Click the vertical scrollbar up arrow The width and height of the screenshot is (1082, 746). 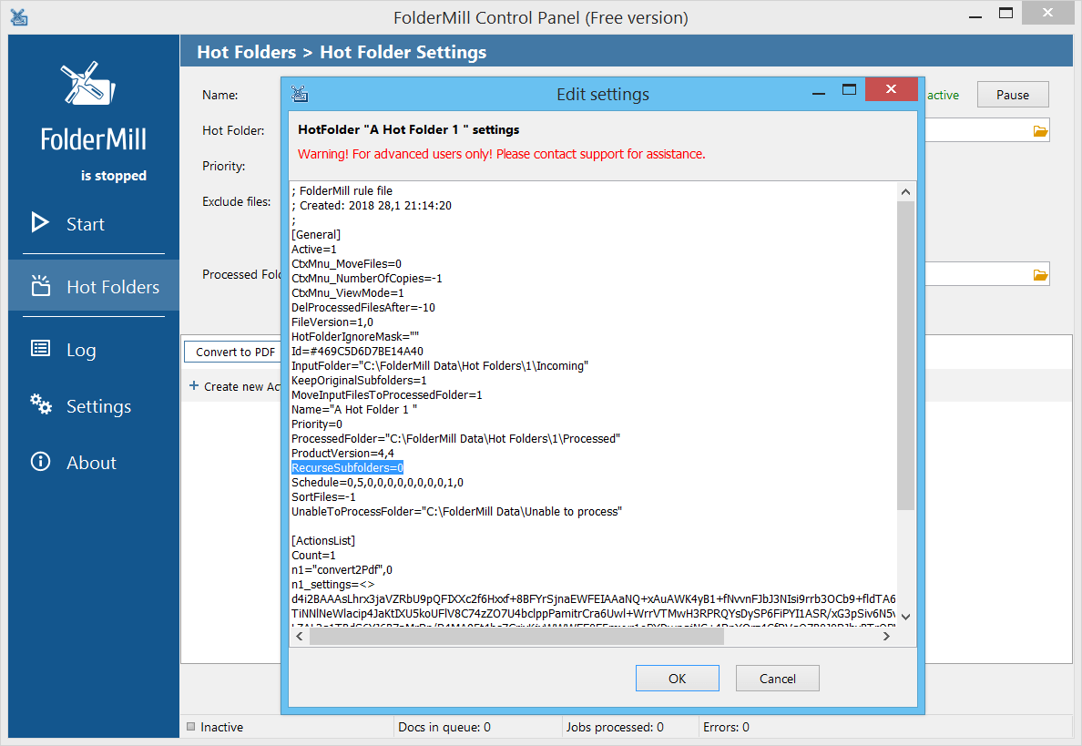906,192
